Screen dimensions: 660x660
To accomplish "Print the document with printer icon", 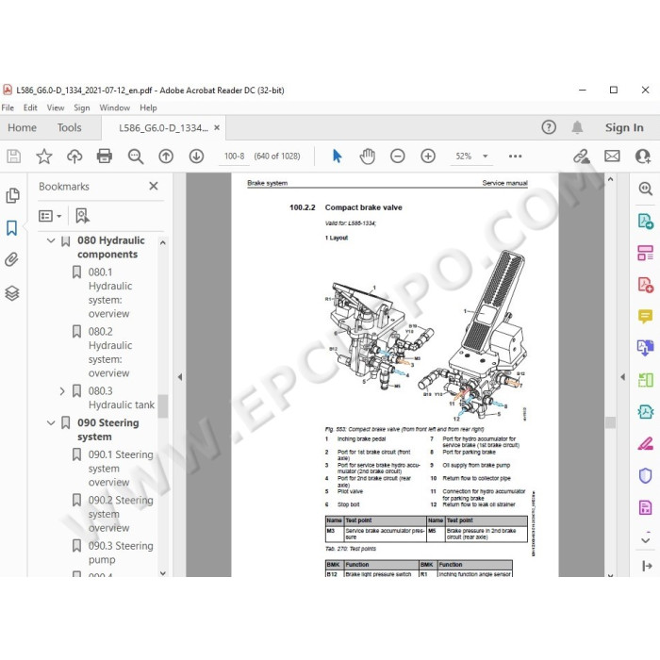I will pyautogui.click(x=105, y=157).
